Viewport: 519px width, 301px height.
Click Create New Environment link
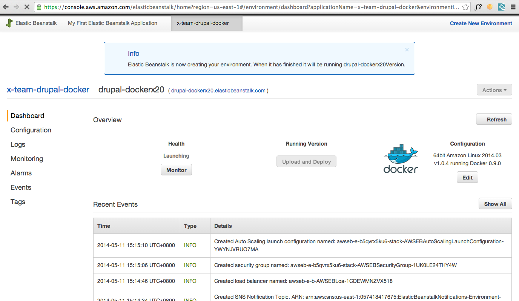(481, 23)
